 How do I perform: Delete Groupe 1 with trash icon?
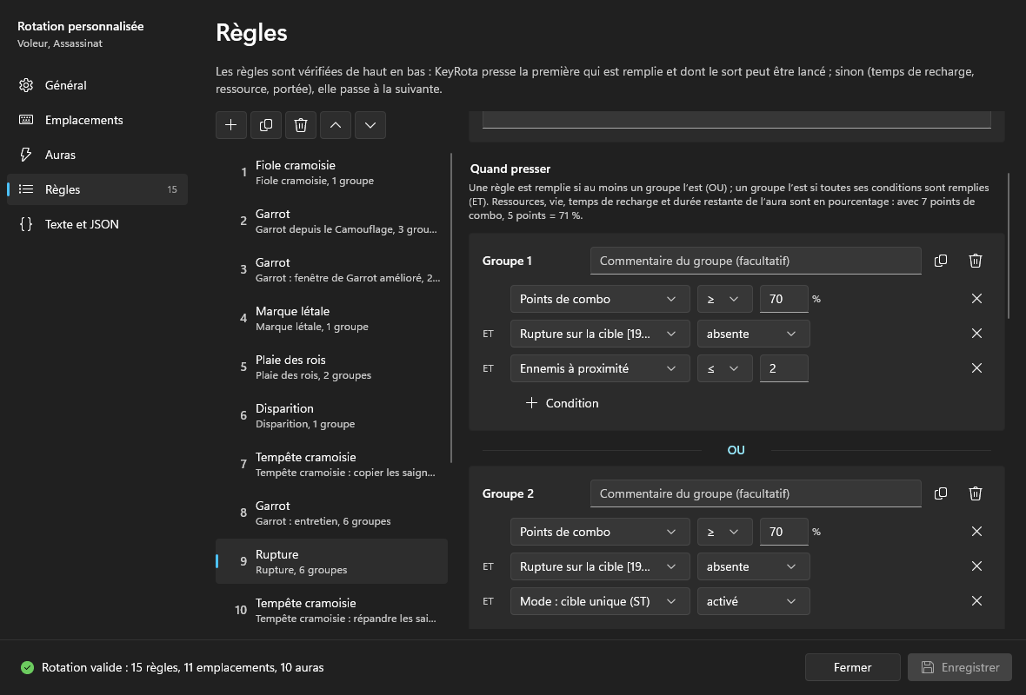[x=976, y=261]
